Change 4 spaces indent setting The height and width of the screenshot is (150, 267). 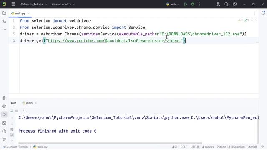pos(208,147)
